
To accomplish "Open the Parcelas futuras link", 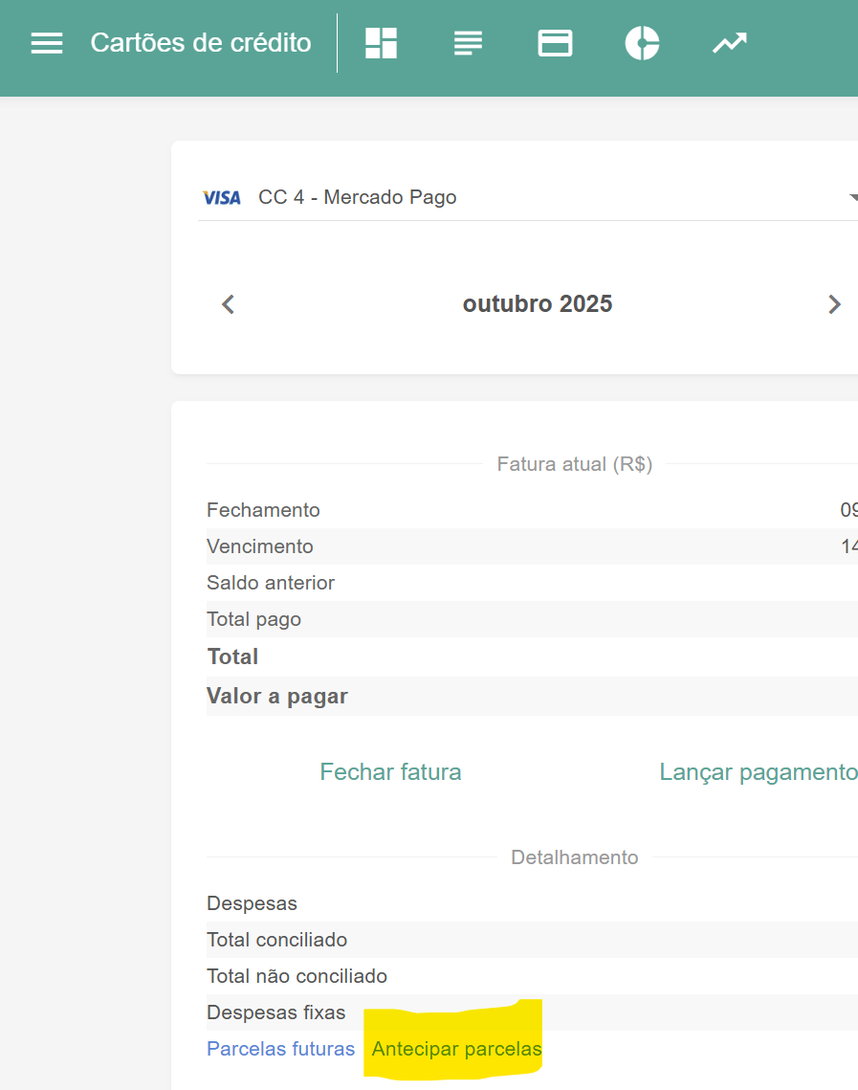I will click(x=280, y=1048).
